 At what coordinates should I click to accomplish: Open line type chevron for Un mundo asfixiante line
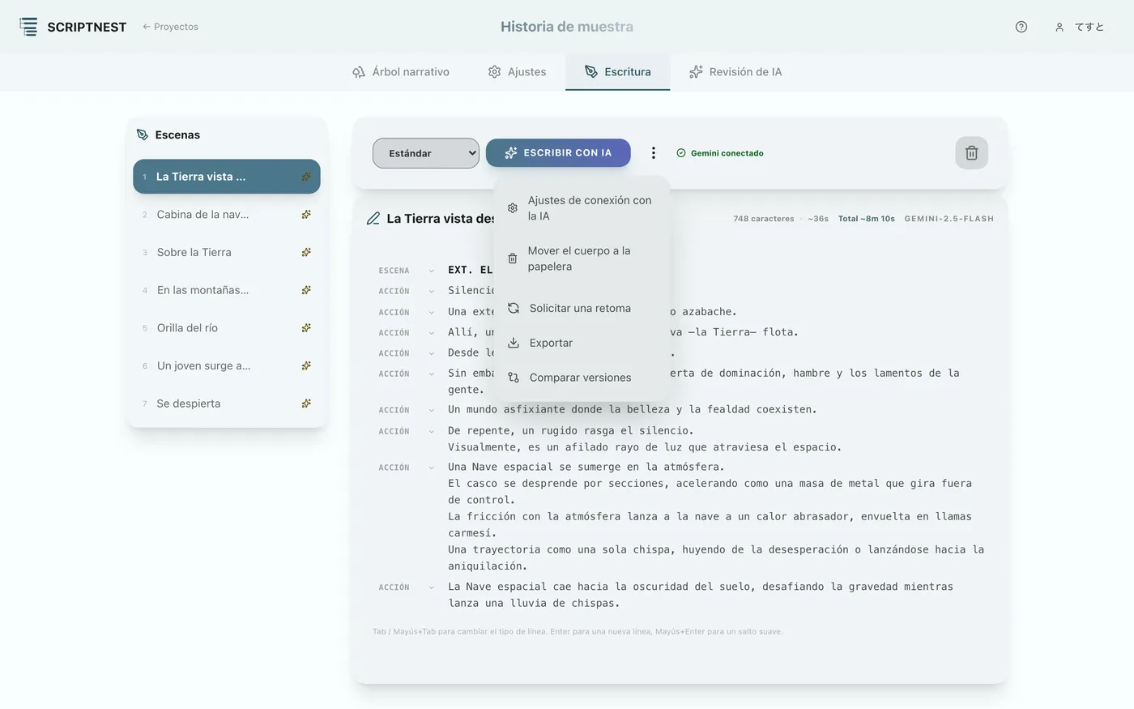(x=432, y=410)
